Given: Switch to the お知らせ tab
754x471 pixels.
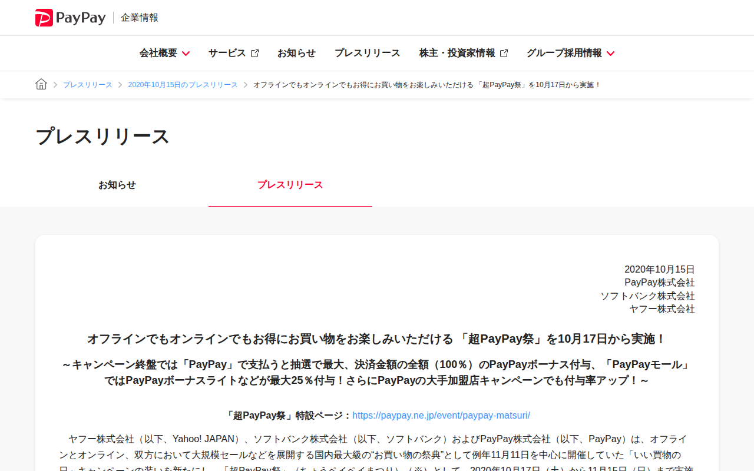Looking at the screenshot, I should pos(117,185).
